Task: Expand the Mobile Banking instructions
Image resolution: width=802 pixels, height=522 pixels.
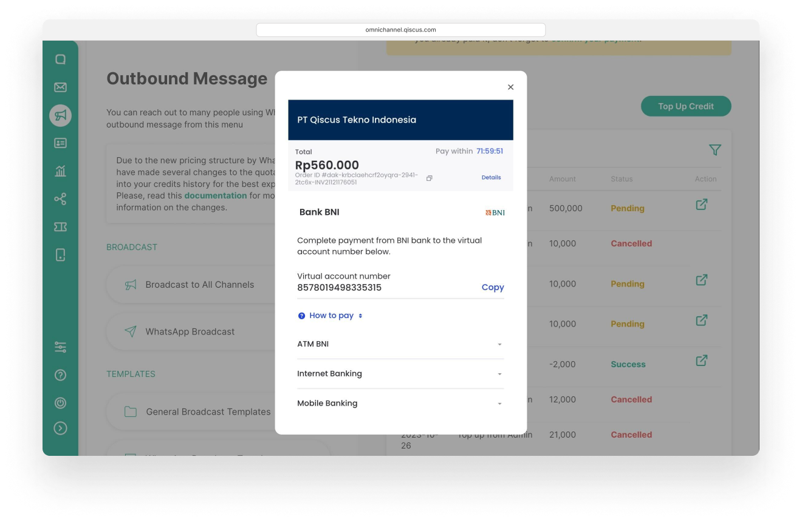Action: pos(400,404)
